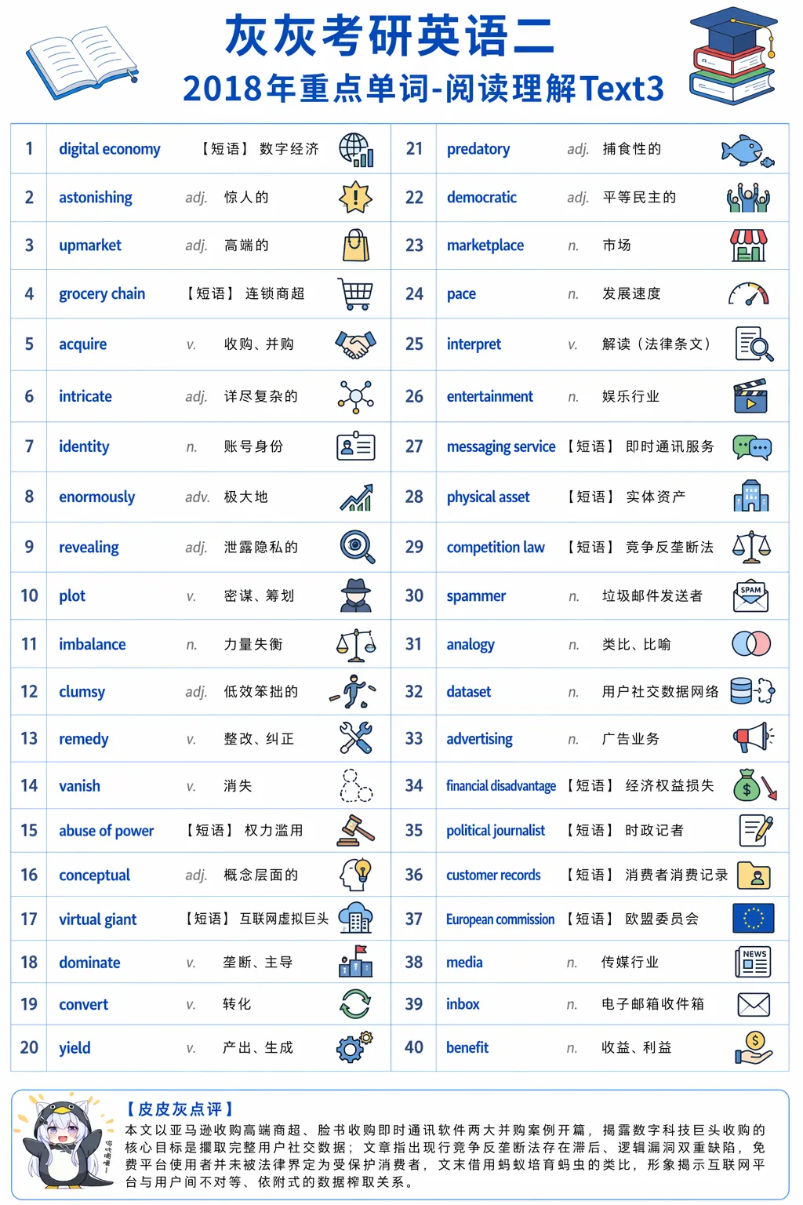Click the row number 40
803x1205 pixels.
(414, 1047)
